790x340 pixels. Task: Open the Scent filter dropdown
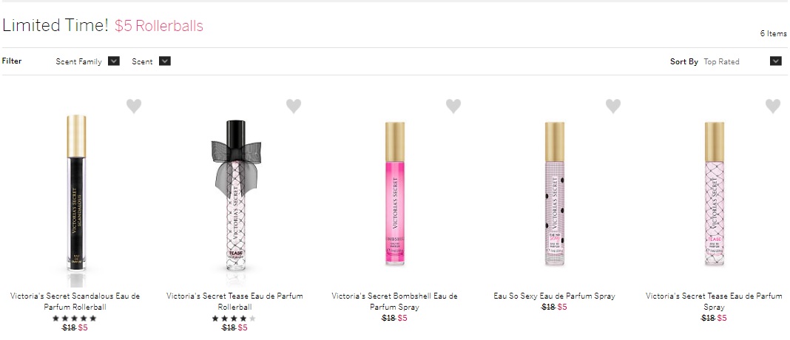coord(164,61)
